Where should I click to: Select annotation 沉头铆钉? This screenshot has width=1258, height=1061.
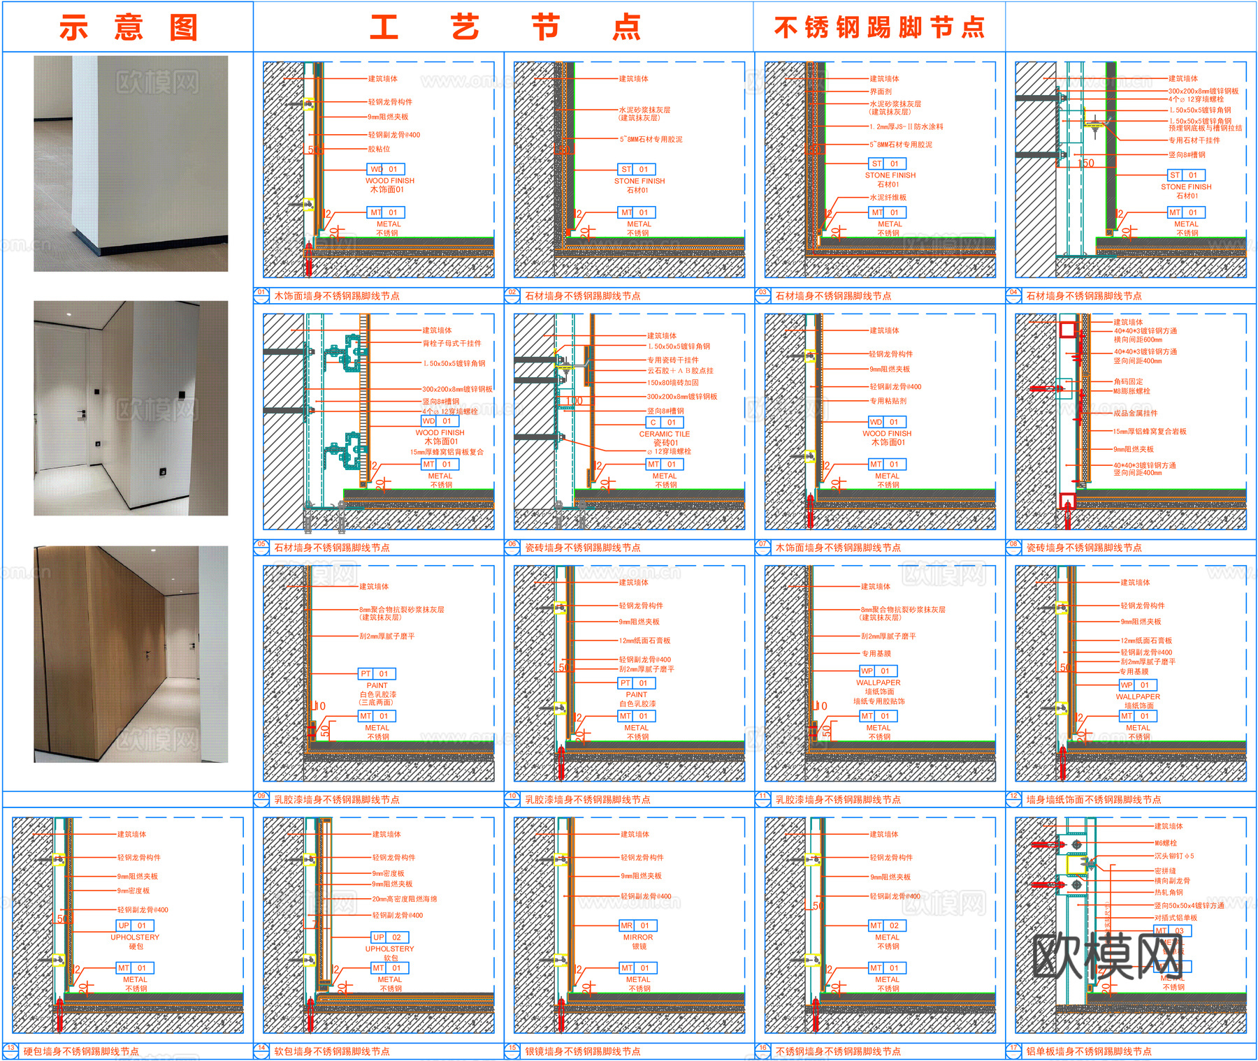1174,856
